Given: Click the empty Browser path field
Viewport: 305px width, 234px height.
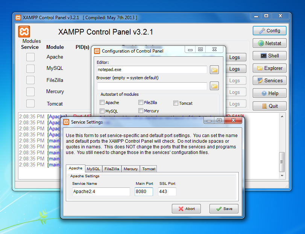Looking at the screenshot, I should (x=152, y=86).
